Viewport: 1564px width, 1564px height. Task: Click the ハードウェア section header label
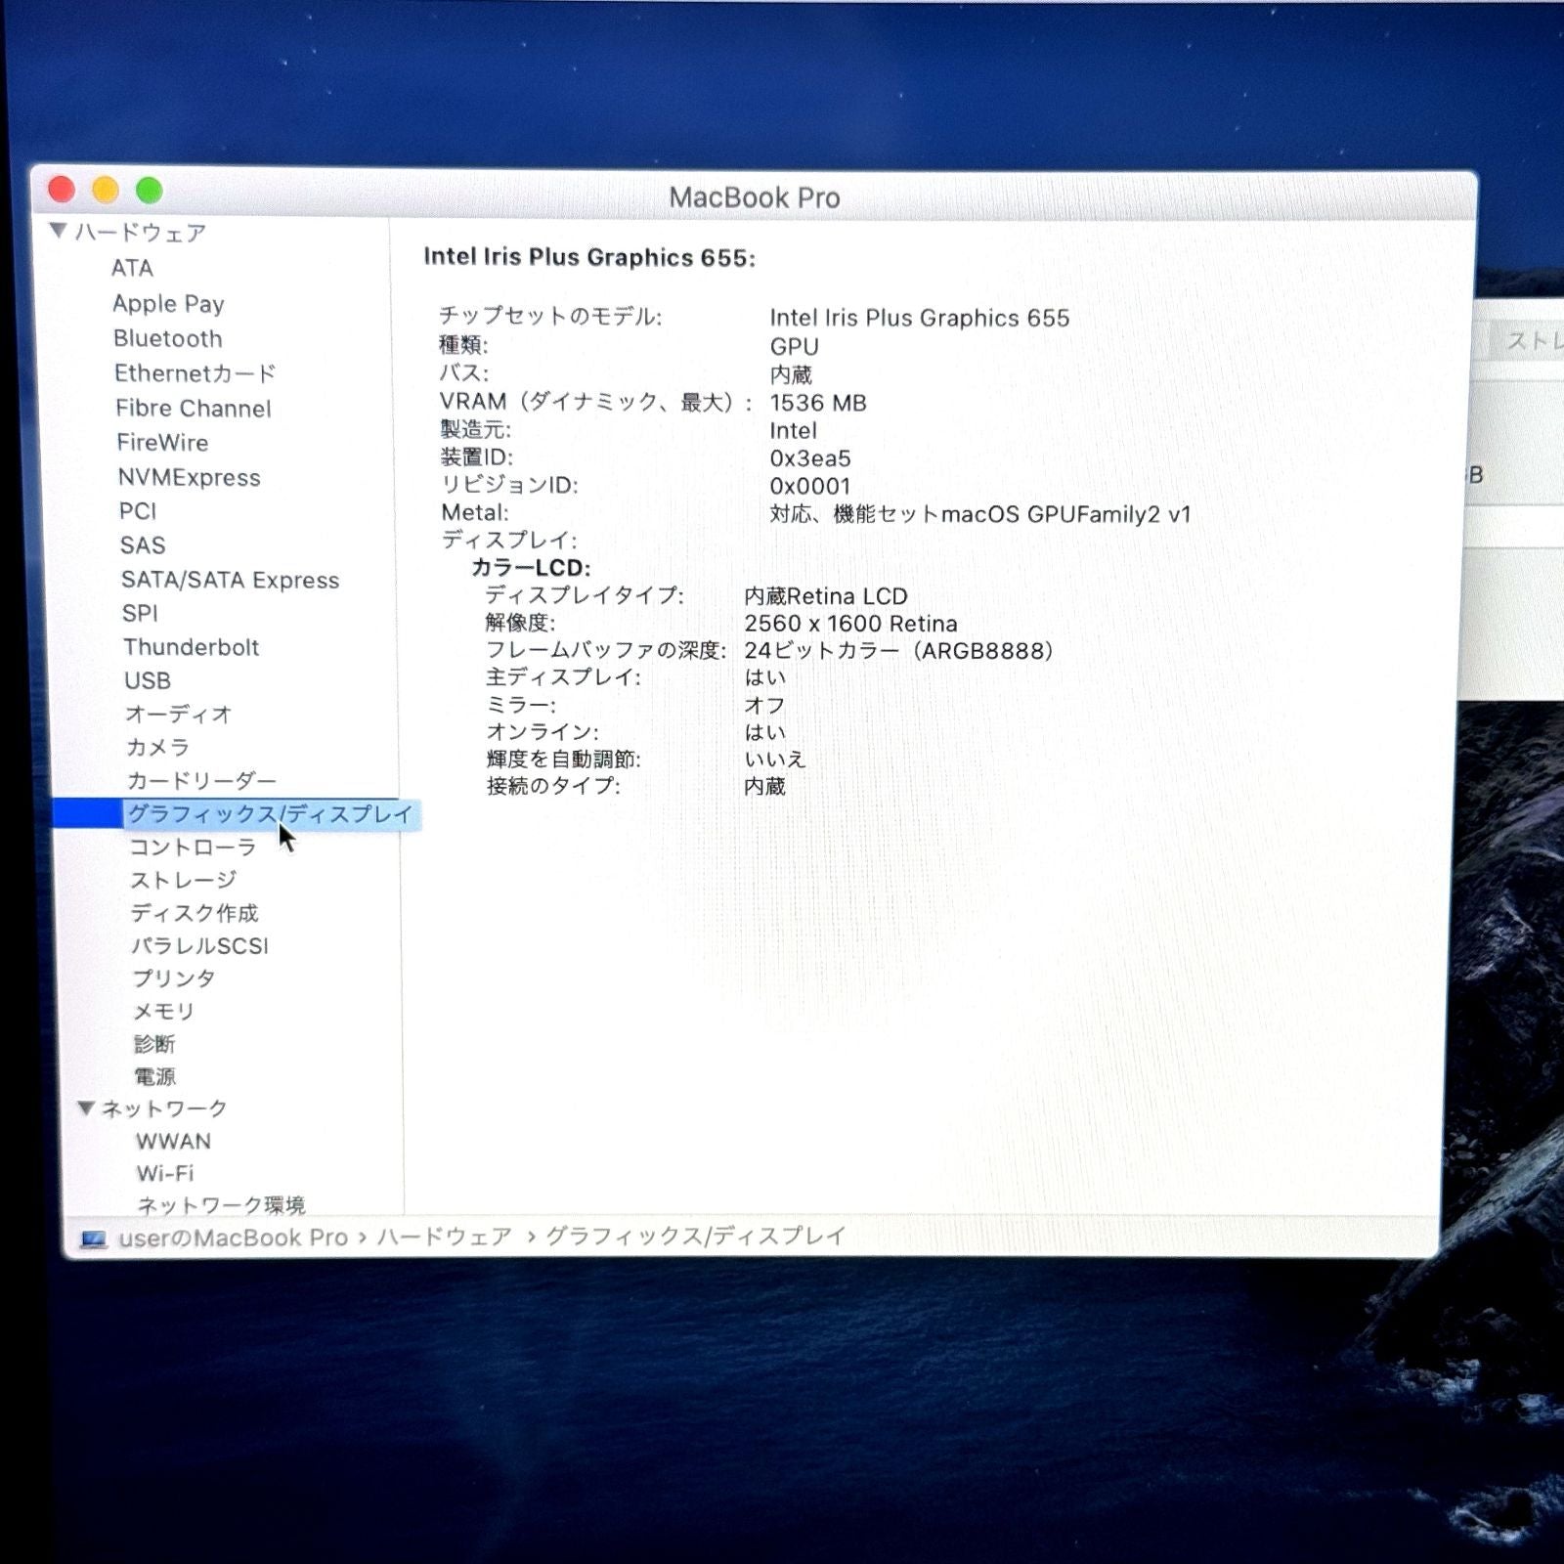click(x=141, y=233)
